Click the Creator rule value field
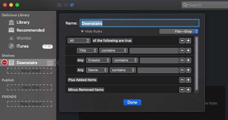Viewport: 228px width, 120px height. click(x=159, y=60)
